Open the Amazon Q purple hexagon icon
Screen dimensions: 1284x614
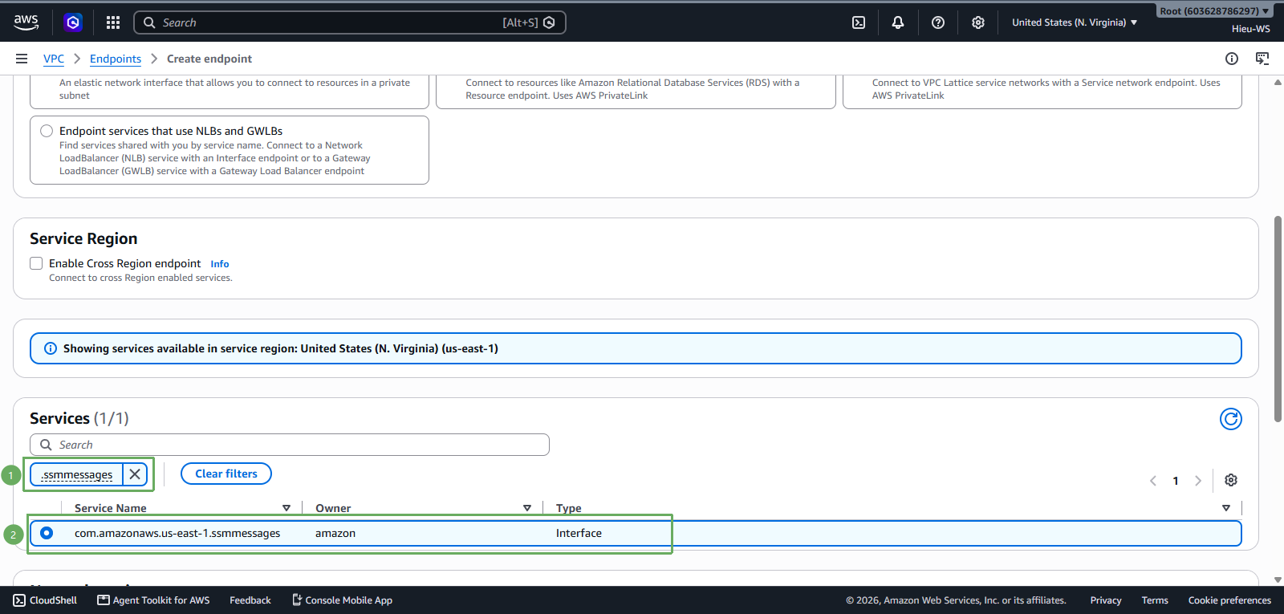pos(73,22)
